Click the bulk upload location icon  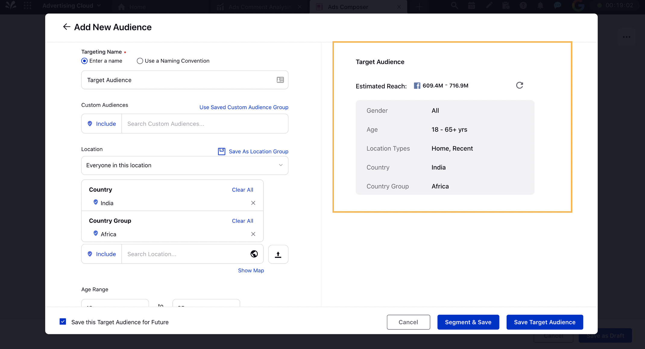tap(278, 254)
